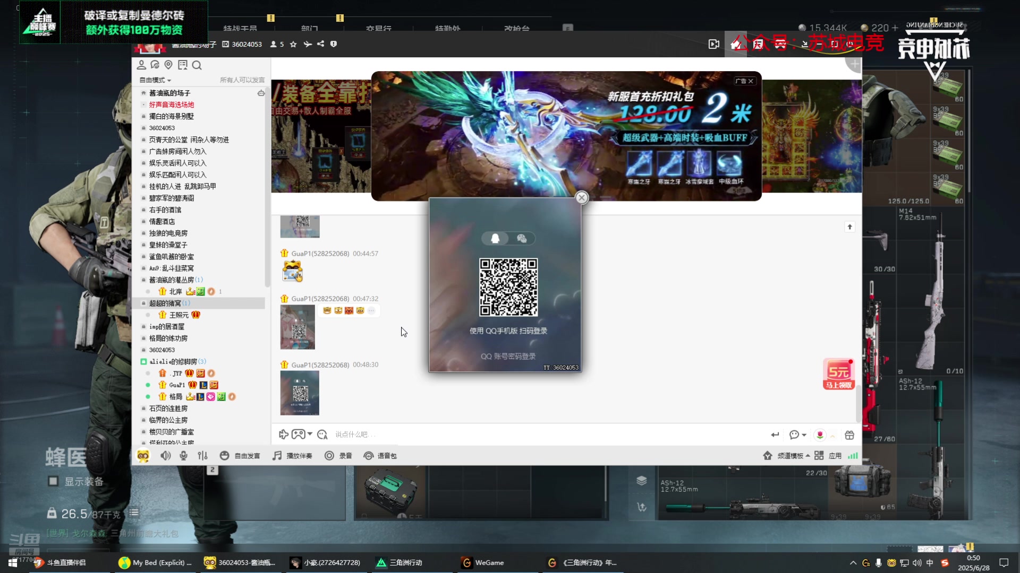Click the location pin icon above channel list

click(168, 65)
